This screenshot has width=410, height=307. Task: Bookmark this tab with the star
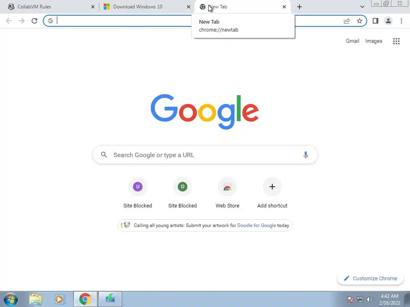pyautogui.click(x=360, y=21)
